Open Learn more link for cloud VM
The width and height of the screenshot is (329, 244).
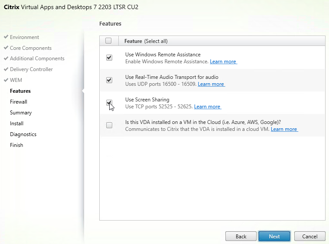pyautogui.click(x=284, y=129)
